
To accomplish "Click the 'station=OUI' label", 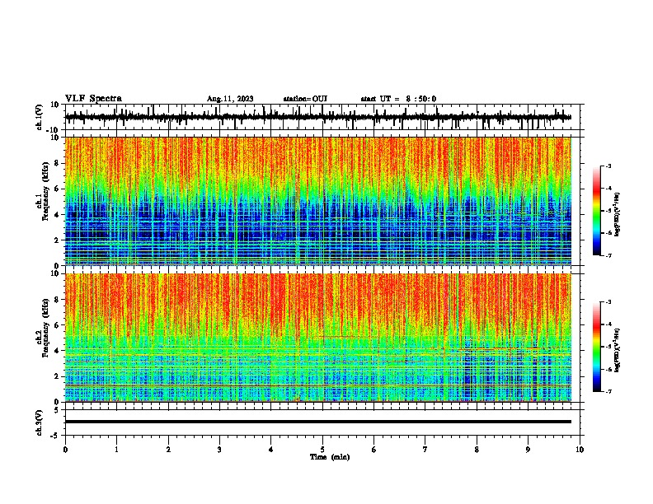I will tap(305, 99).
